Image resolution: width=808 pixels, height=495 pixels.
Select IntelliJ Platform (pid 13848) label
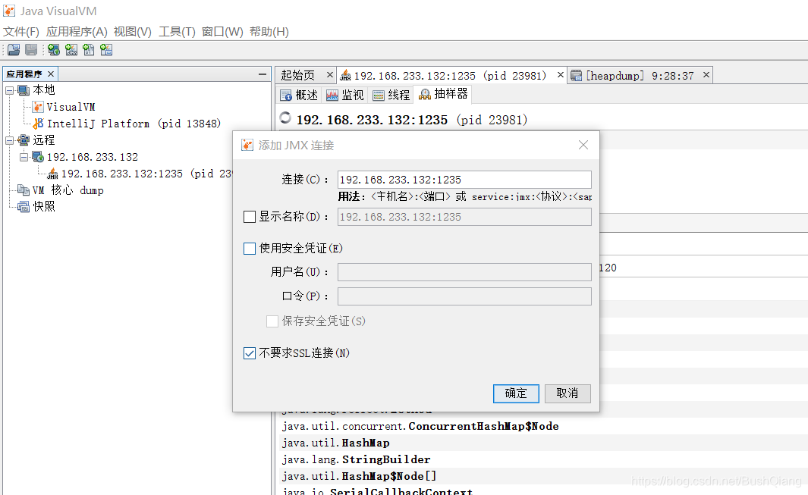tap(134, 124)
